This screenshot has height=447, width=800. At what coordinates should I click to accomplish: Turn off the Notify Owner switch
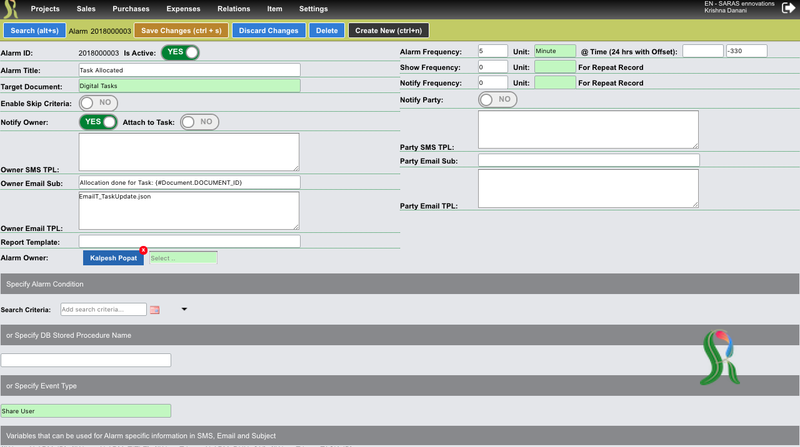(x=98, y=122)
